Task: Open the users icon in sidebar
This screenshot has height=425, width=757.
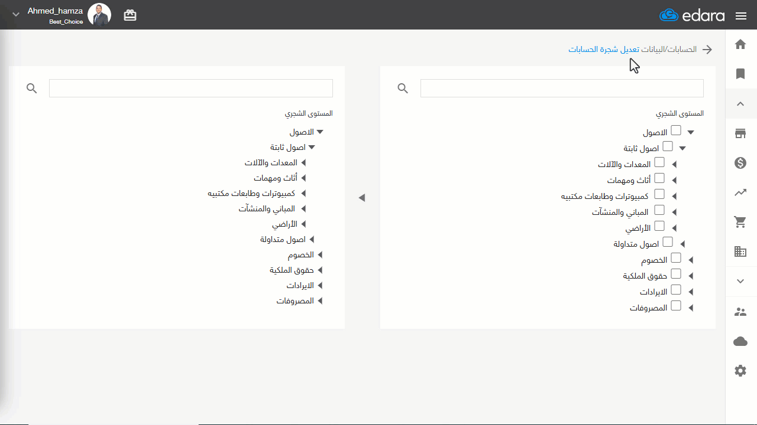Action: pyautogui.click(x=740, y=312)
